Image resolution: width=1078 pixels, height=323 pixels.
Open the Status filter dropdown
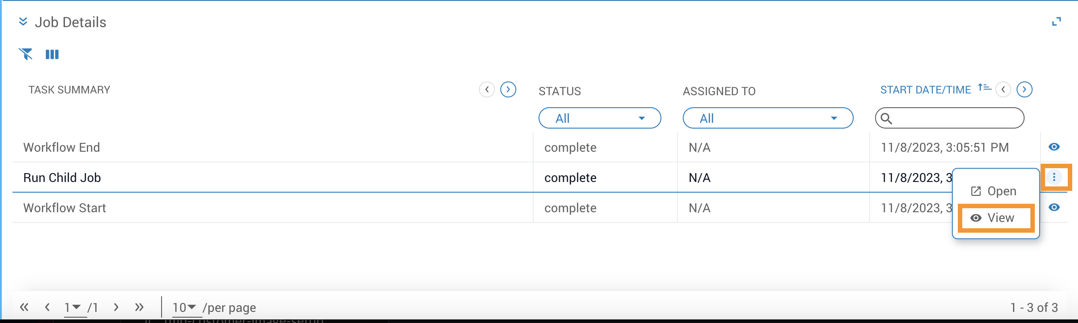click(599, 118)
